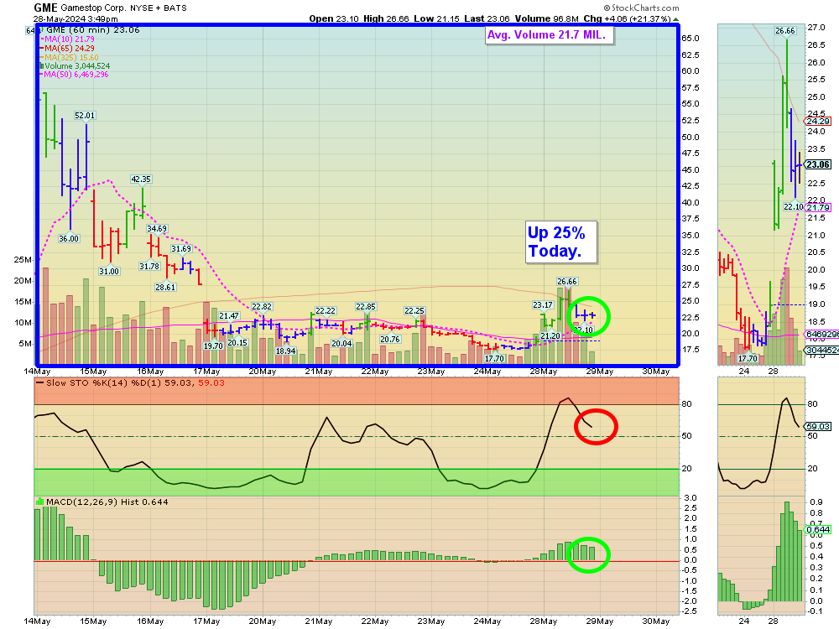
Task: Click the Volume 3,044,524 legend entry
Action: click(75, 65)
